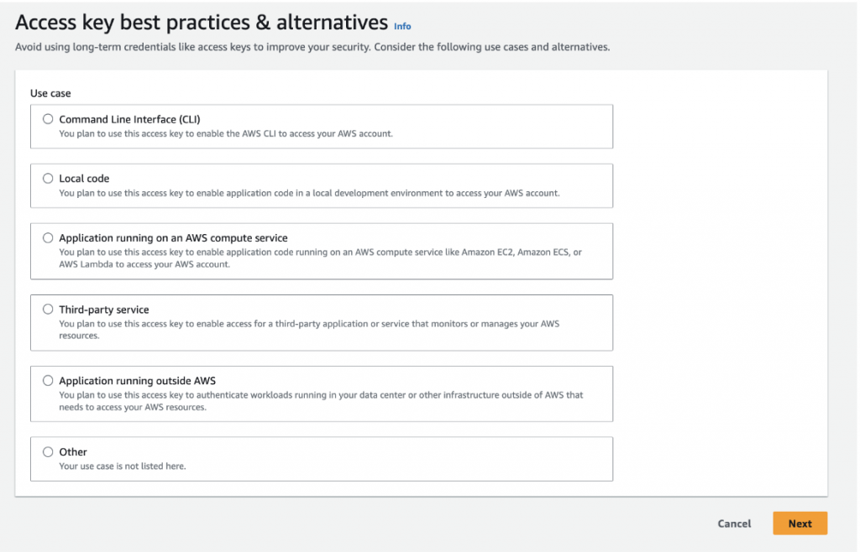Click the description about a local development environment
The image size is (860, 552).
pos(309,193)
